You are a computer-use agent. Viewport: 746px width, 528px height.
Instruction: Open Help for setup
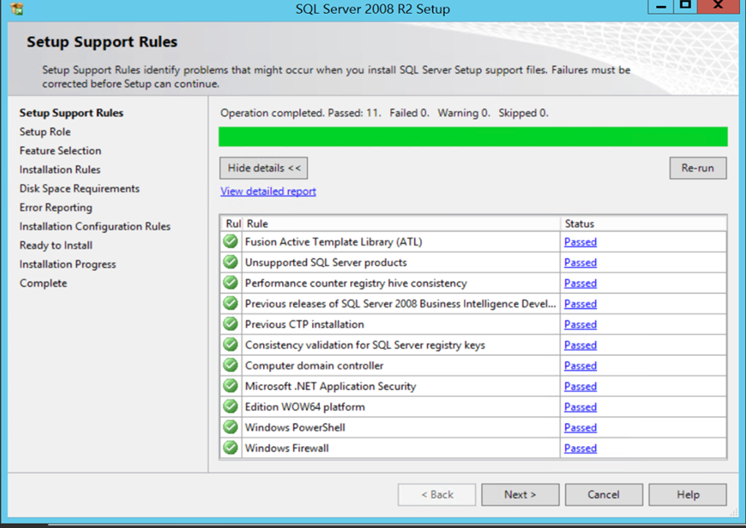pyautogui.click(x=687, y=494)
